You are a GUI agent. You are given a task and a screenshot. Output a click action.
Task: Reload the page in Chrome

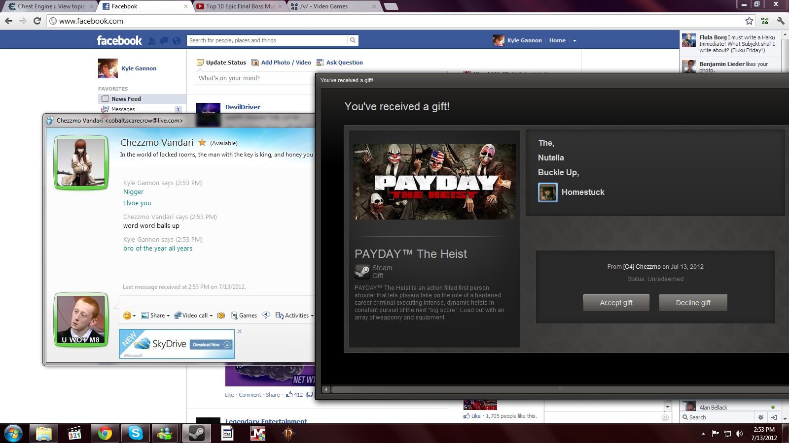click(x=37, y=21)
